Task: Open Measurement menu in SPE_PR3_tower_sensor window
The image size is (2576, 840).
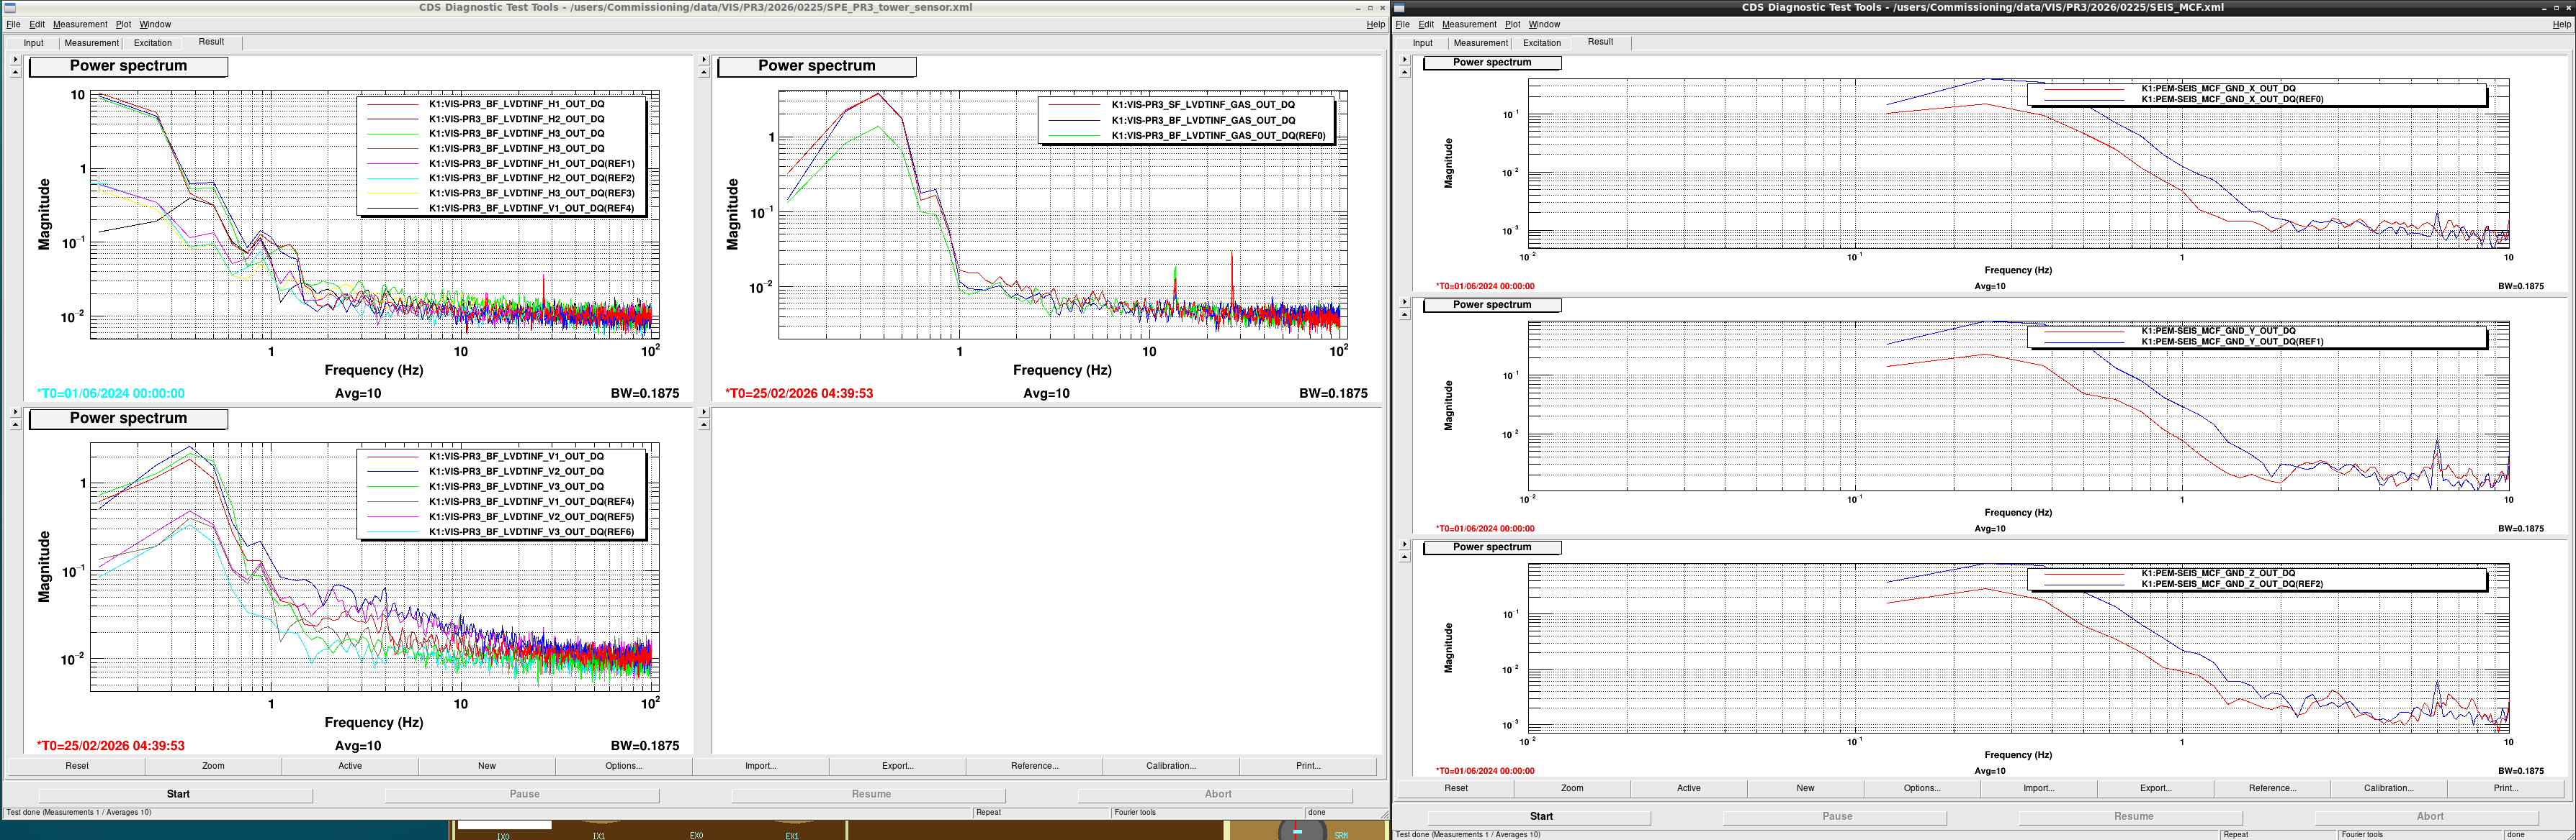Action: point(80,24)
